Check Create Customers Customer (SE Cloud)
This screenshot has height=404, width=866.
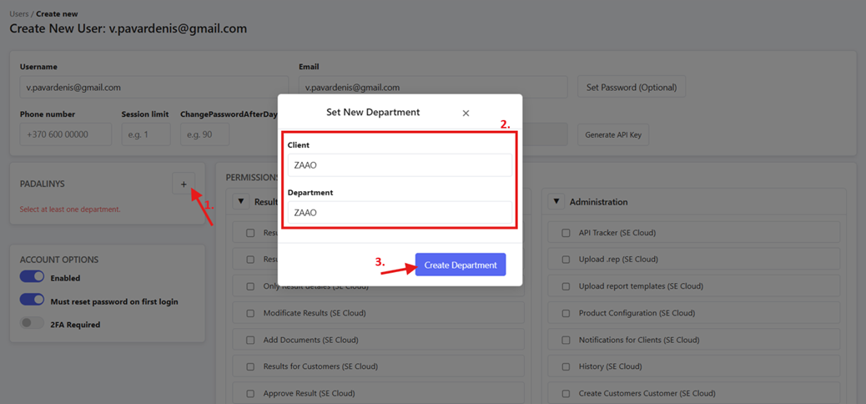coord(566,393)
